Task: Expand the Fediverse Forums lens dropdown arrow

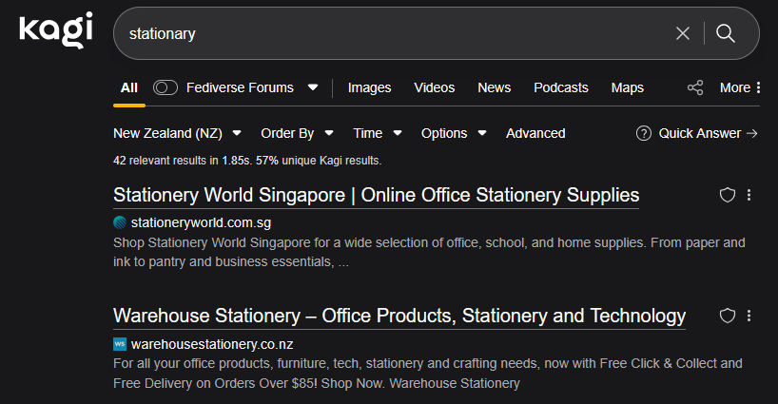Action: click(x=313, y=87)
